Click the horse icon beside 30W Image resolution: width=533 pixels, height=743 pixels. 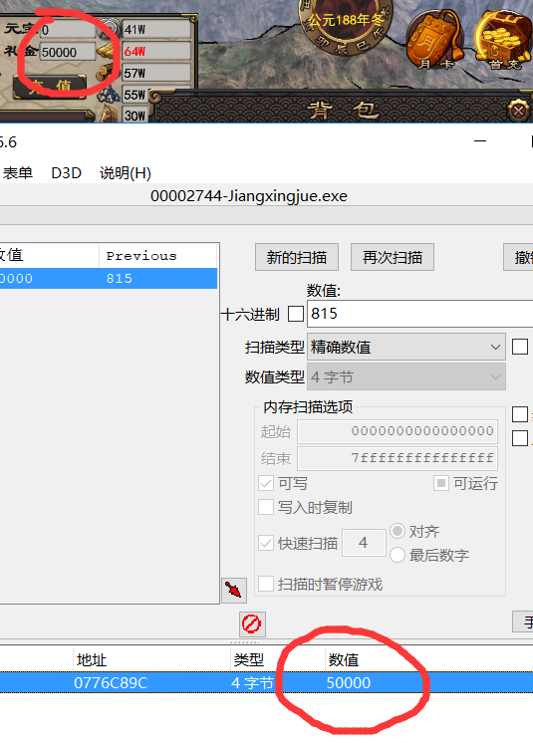click(109, 115)
